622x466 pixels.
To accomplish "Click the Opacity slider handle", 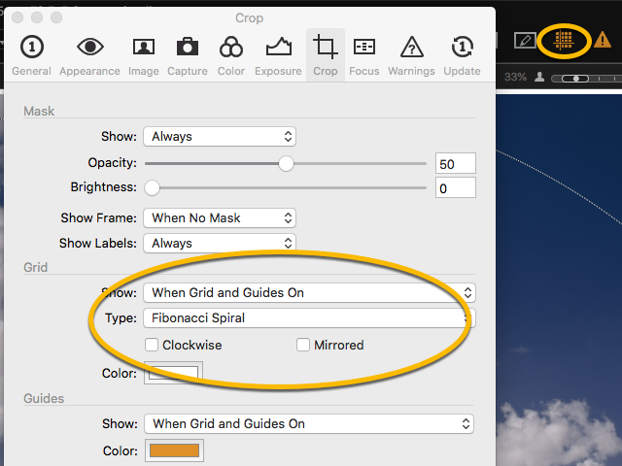I will 286,163.
